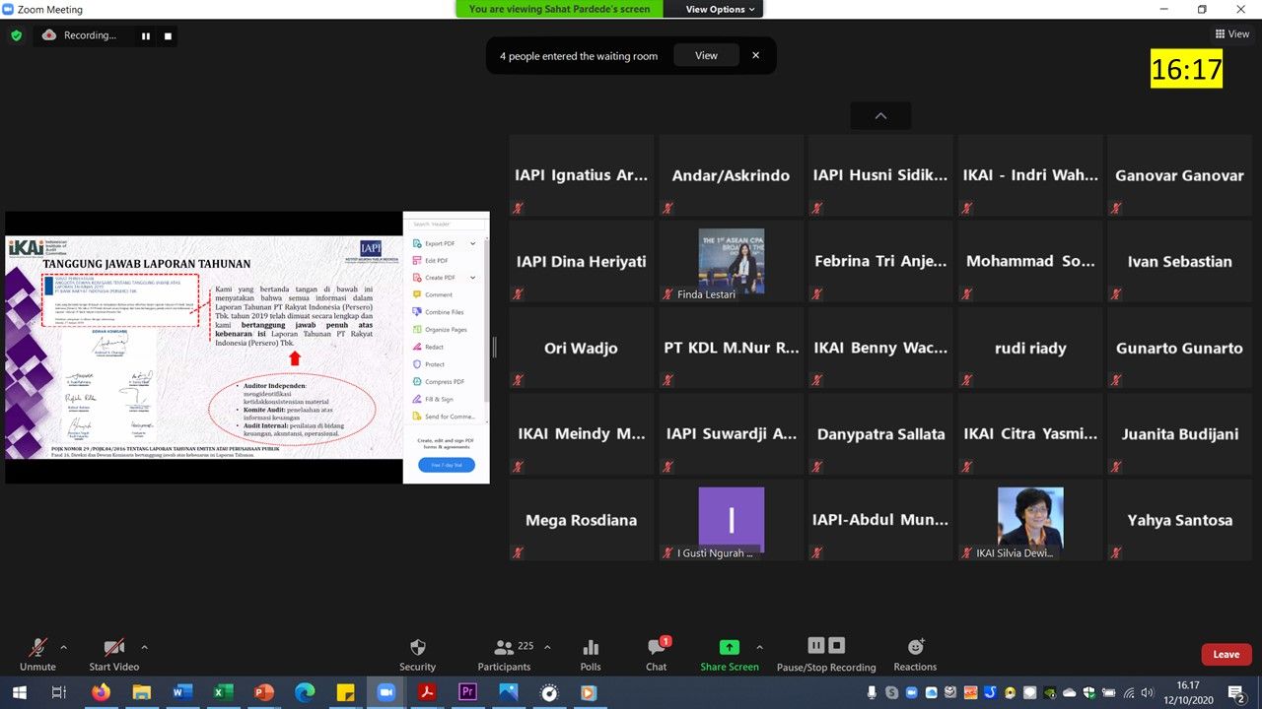Expand video options arrow next to Start Video

tap(144, 647)
